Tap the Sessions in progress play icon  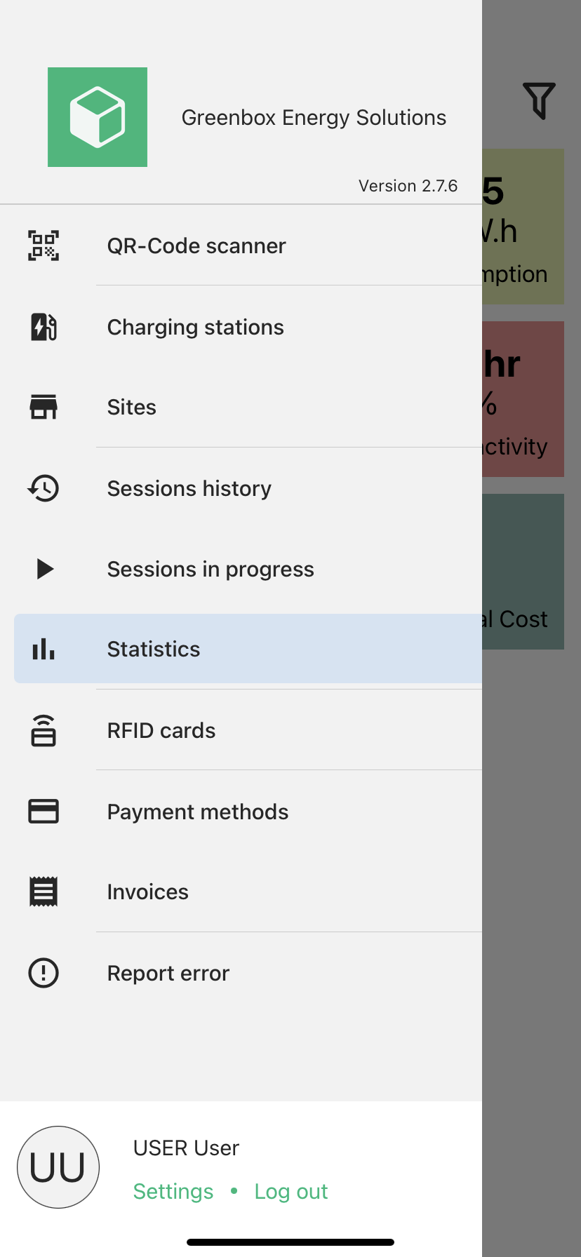tap(44, 569)
